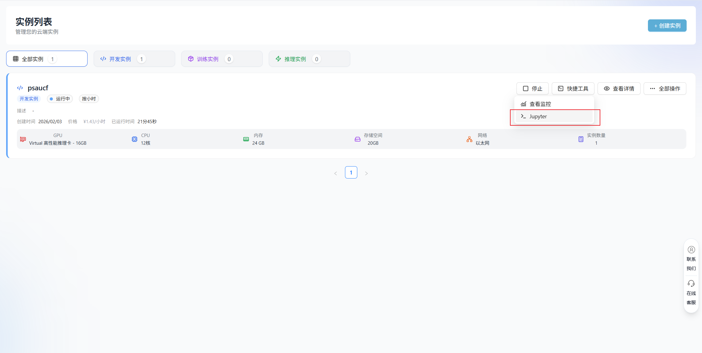The image size is (702, 353).
Task: Click the storage disk icon
Action: coord(358,139)
